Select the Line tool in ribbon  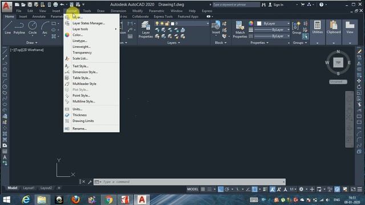pos(7,27)
